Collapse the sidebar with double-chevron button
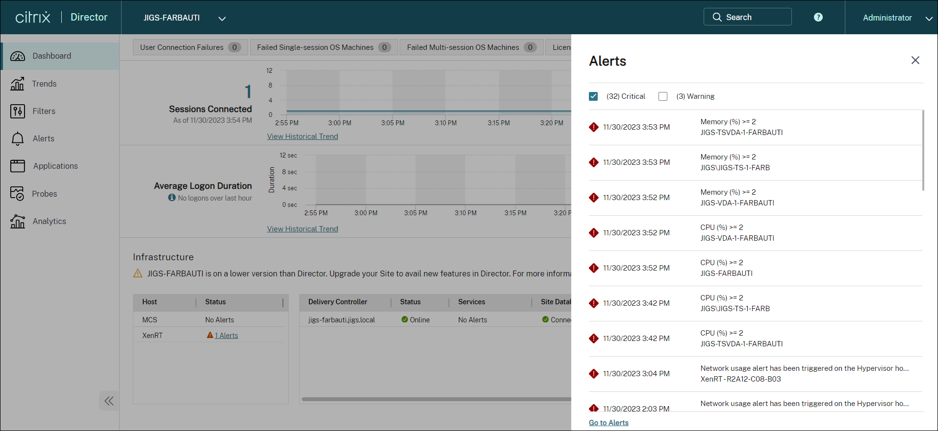This screenshot has width=938, height=431. pyautogui.click(x=109, y=401)
